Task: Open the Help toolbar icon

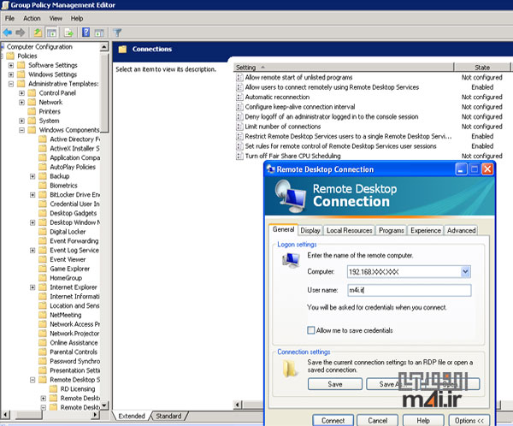Action: point(85,33)
